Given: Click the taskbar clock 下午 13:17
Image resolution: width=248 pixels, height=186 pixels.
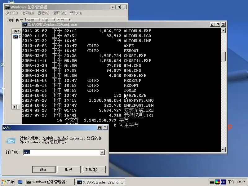Looking at the screenshot, I should (236, 182).
